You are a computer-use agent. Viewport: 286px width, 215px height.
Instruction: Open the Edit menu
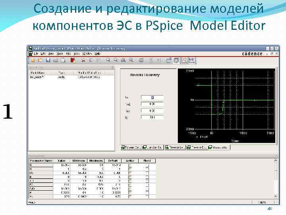43,54
